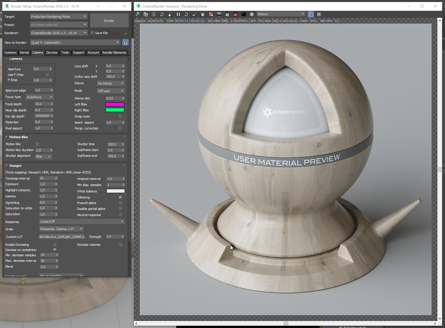Open the View to Render dropdown

(75, 43)
